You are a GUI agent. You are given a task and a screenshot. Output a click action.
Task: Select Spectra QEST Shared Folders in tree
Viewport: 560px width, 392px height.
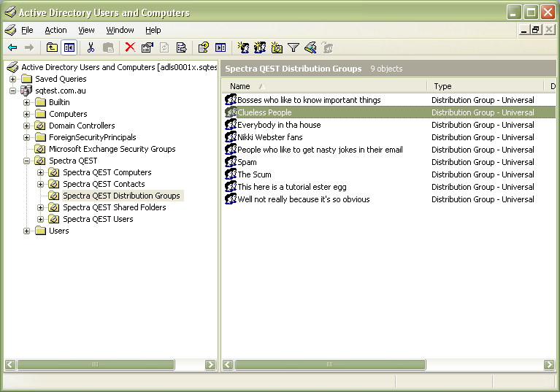tap(114, 207)
